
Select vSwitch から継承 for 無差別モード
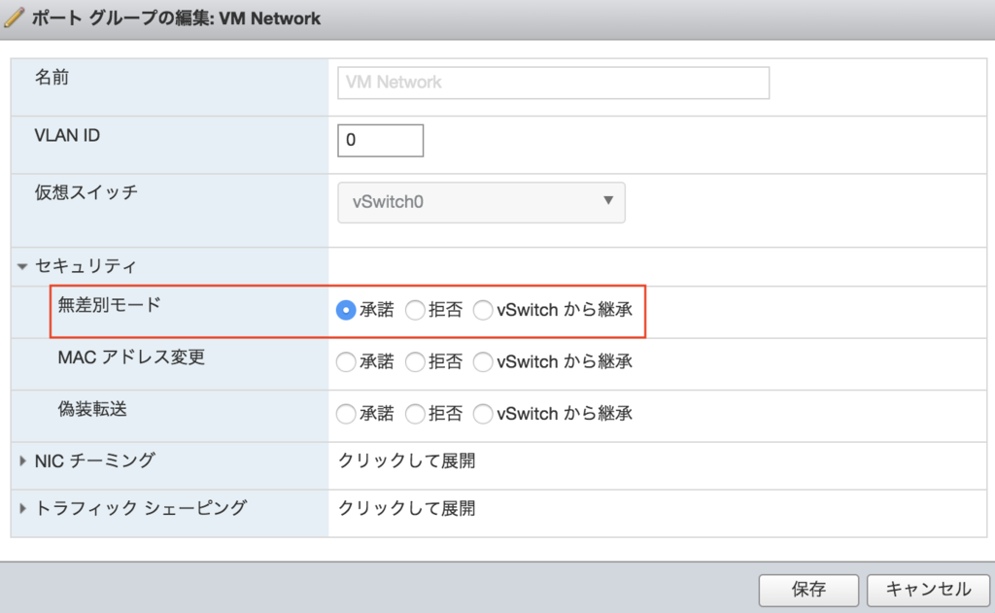click(x=483, y=310)
